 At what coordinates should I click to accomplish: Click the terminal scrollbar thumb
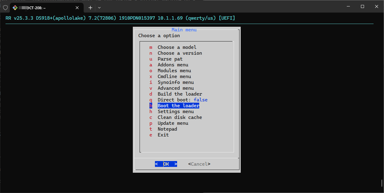(382, 183)
